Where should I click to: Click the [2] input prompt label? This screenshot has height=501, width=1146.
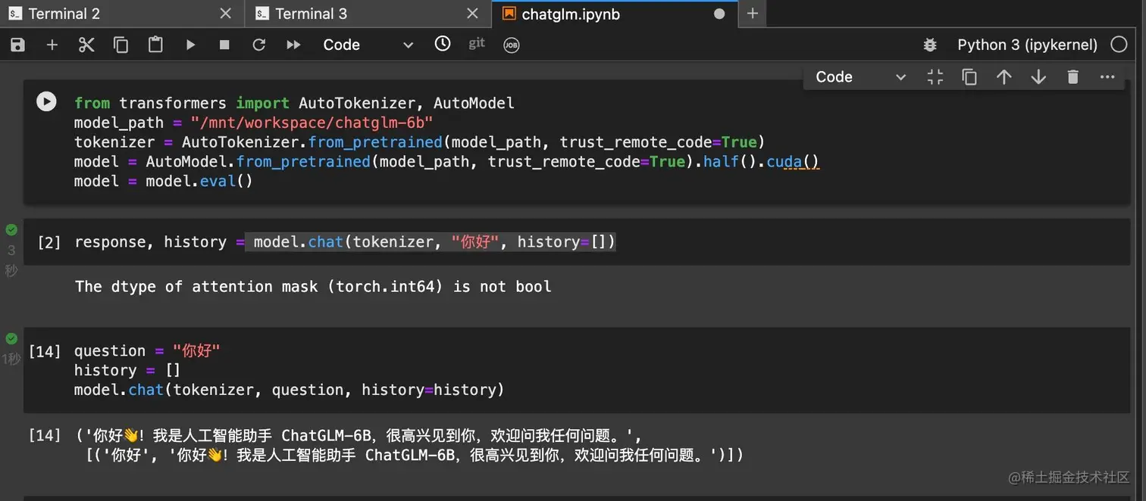(49, 242)
